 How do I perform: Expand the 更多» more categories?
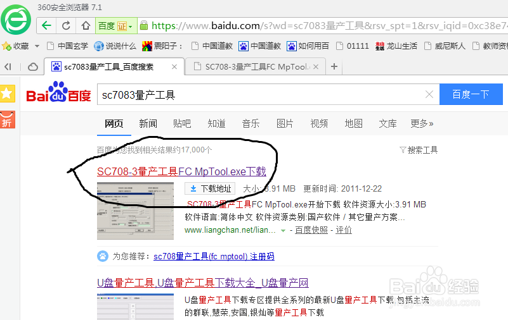pyautogui.click(x=422, y=123)
